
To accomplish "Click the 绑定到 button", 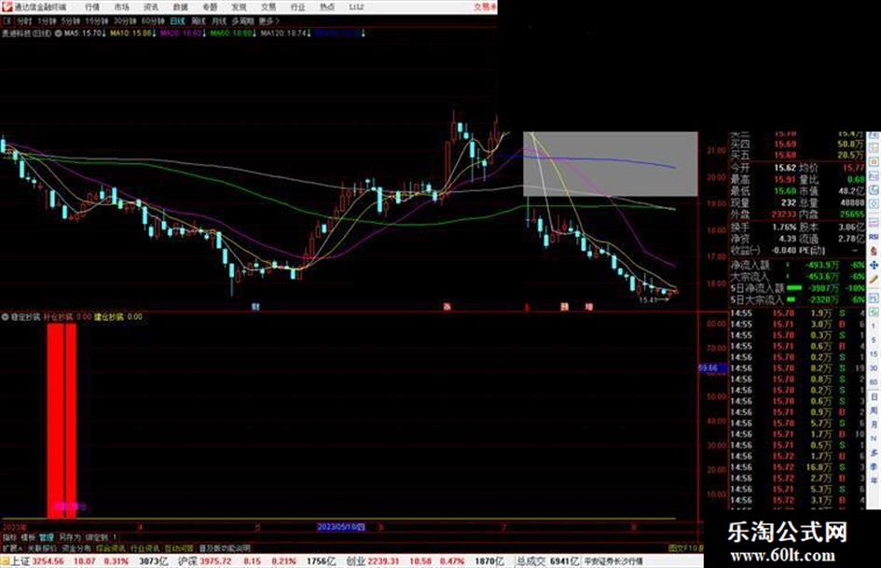I will point(97,537).
